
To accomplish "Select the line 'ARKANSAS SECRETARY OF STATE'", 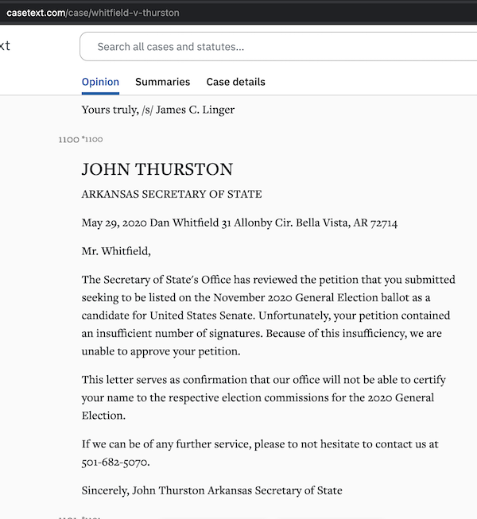I will 172,194.
